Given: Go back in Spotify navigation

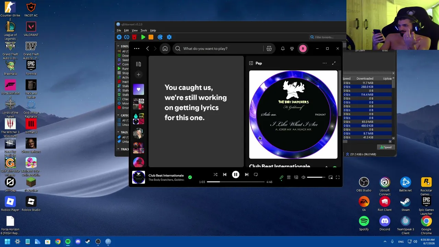Looking at the screenshot, I should (147, 49).
